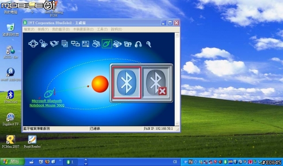Screen dimensions: 283x166
Task: Minimize the BlueSoleil window
Action: (x=164, y=23)
